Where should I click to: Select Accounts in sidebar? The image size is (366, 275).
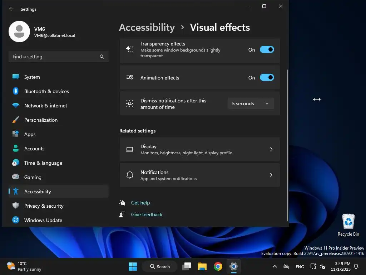coord(59,149)
